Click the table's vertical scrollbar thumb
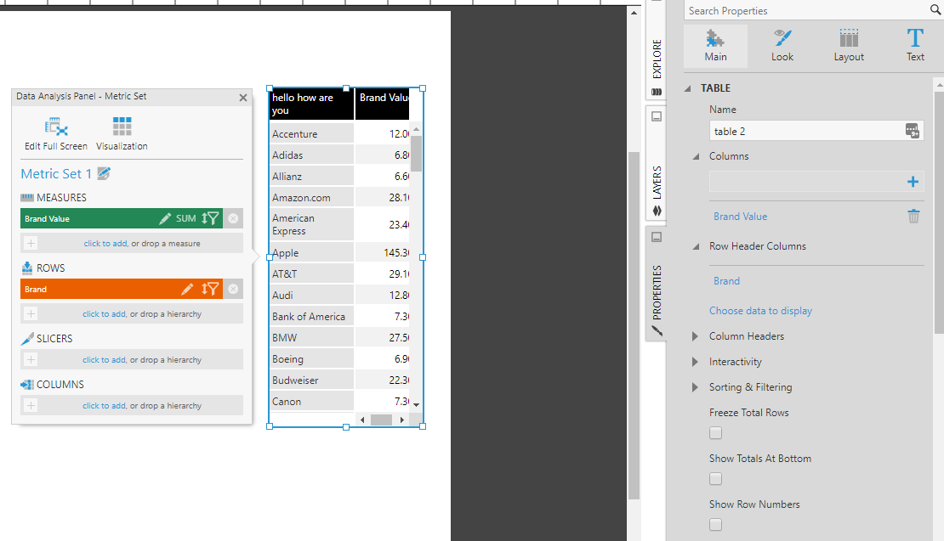944x541 pixels. click(x=416, y=154)
